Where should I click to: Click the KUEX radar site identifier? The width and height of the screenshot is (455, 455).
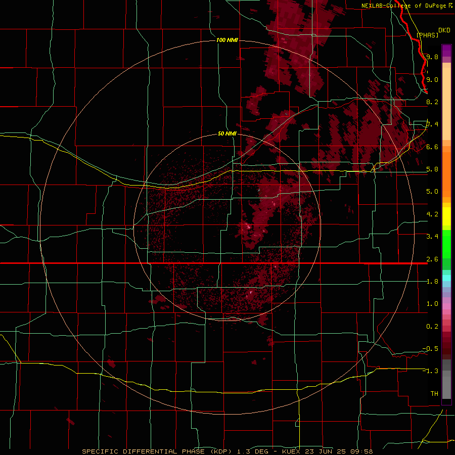(291, 451)
